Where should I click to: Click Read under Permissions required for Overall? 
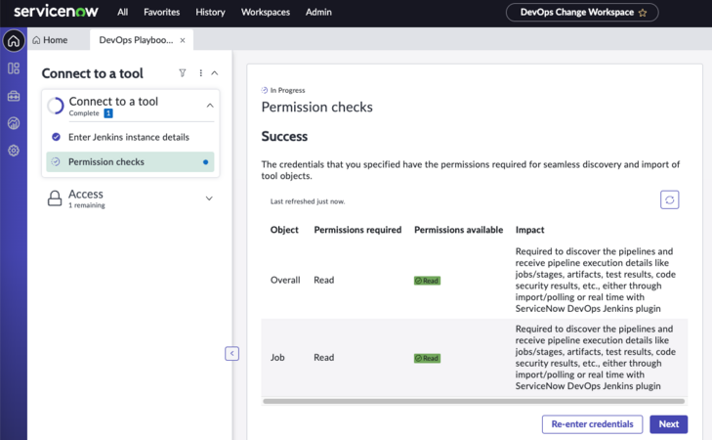tap(323, 280)
